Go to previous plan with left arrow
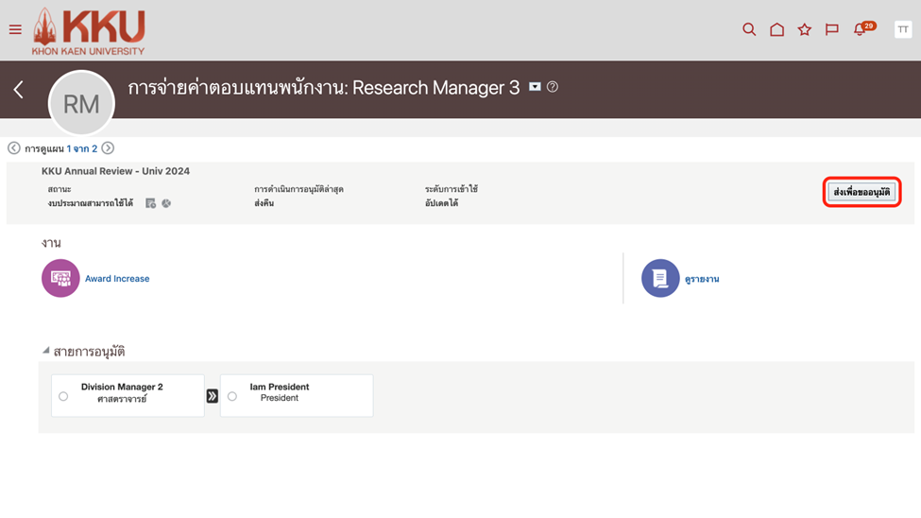The width and height of the screenshot is (921, 518). pos(14,148)
